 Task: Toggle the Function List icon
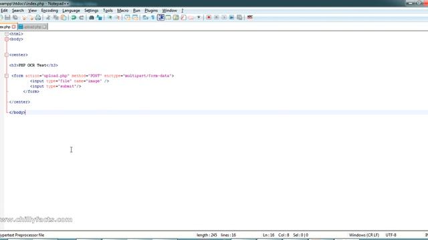[183, 17]
